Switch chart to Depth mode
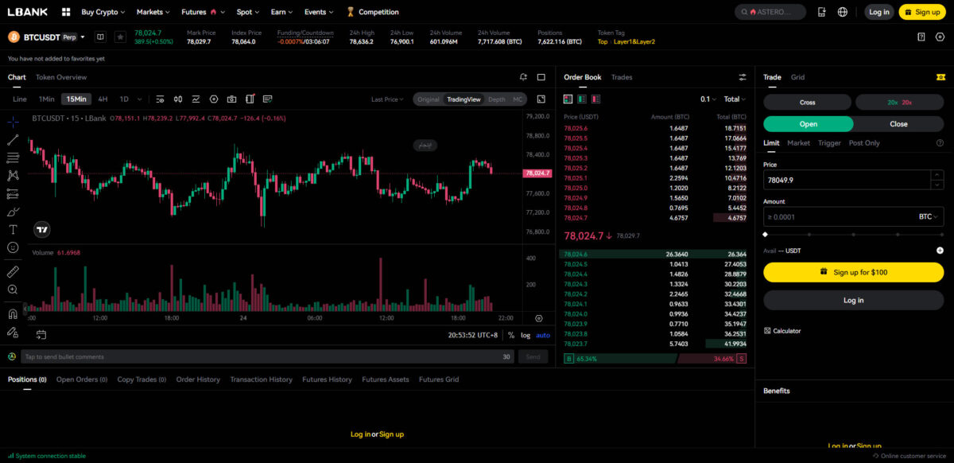This screenshot has width=954, height=463. pyautogui.click(x=496, y=99)
